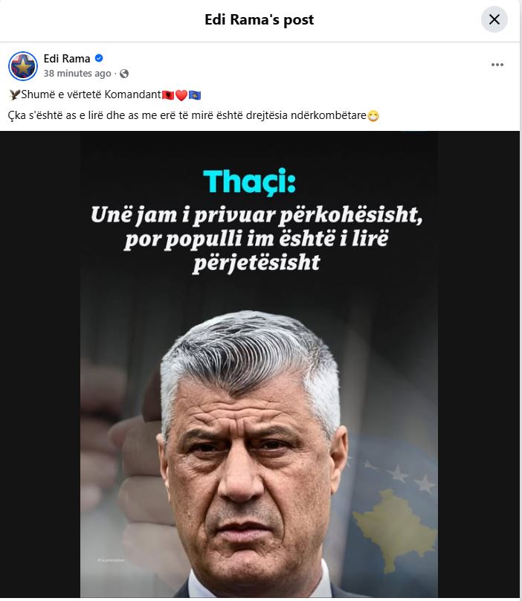Click the Kosovo flag emoji

point(195,94)
